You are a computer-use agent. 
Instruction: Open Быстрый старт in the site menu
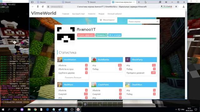click(x=78, y=14)
